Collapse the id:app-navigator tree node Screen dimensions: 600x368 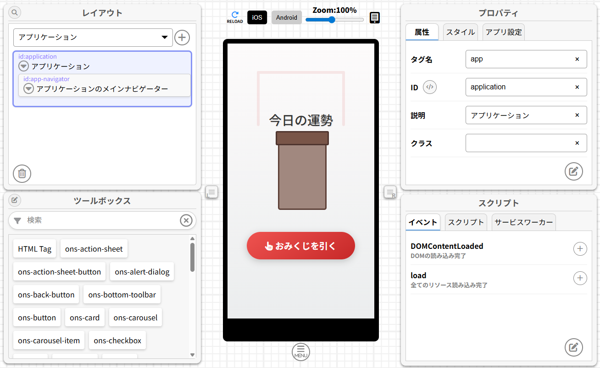coord(29,88)
